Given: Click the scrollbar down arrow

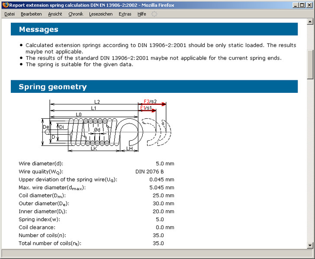Looking at the screenshot, I should pos(310,246).
